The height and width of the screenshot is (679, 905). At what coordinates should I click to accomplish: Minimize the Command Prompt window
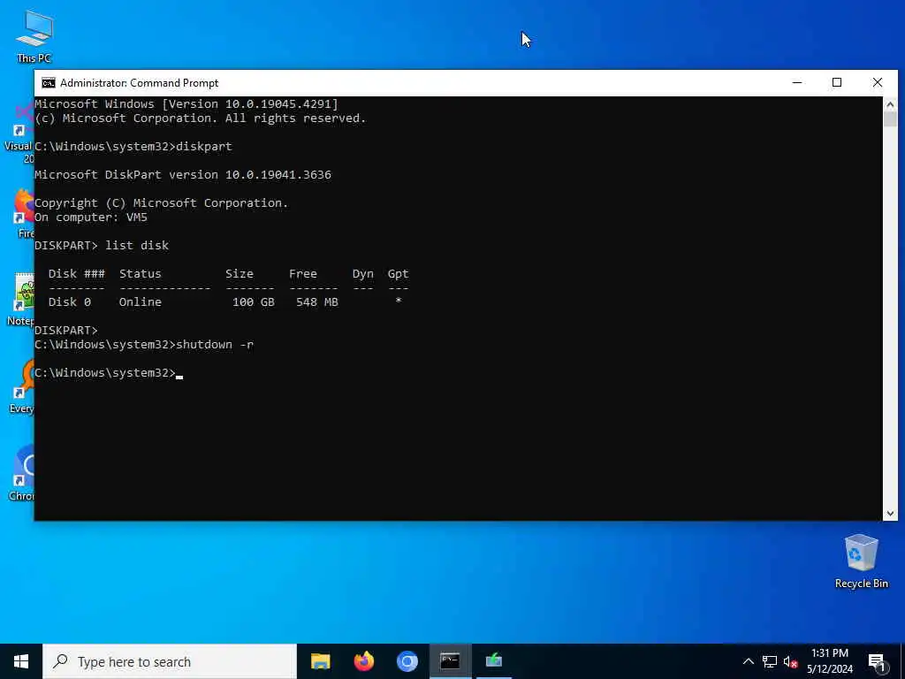[x=797, y=82]
